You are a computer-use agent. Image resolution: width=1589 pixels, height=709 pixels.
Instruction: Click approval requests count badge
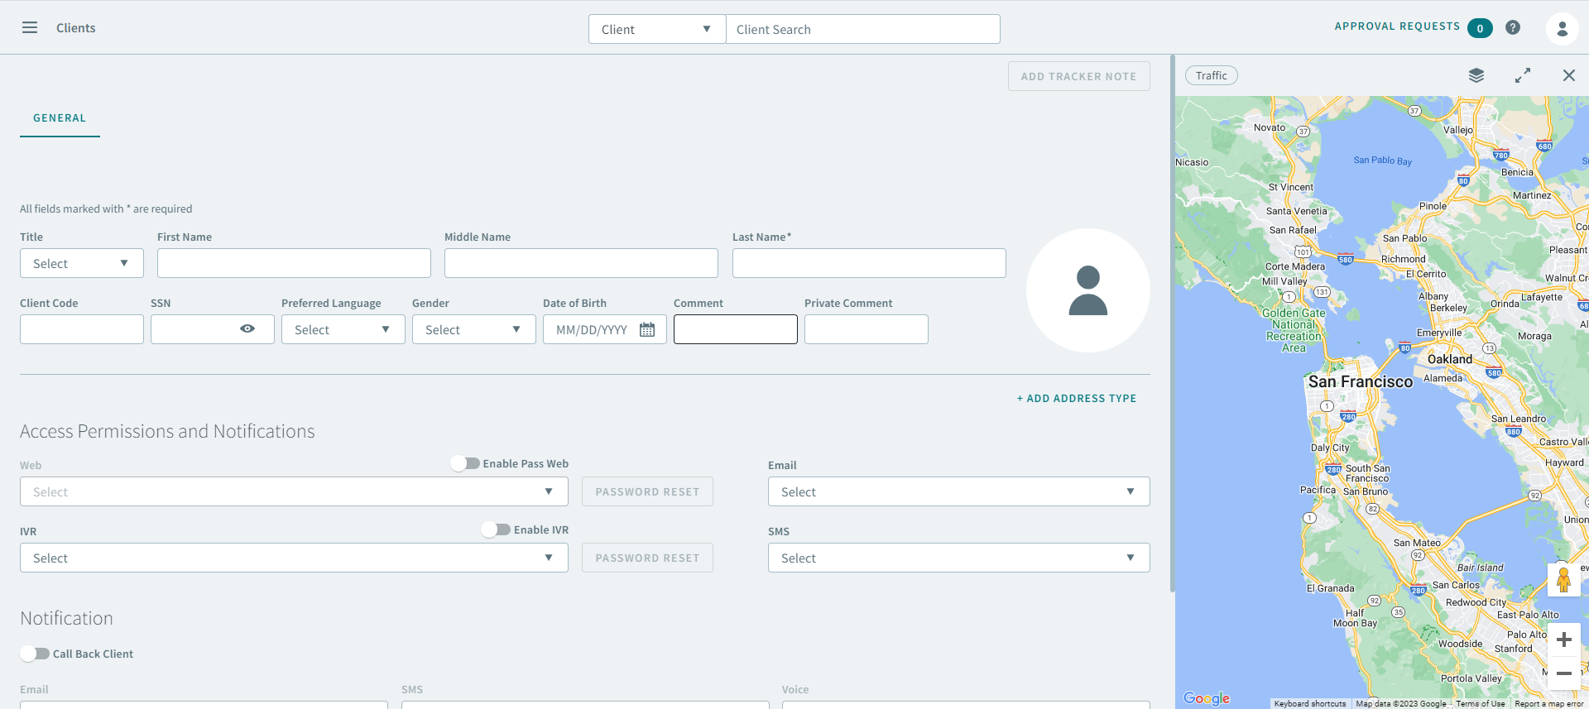tap(1480, 28)
